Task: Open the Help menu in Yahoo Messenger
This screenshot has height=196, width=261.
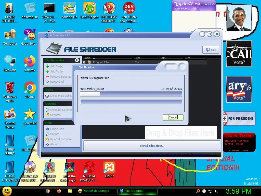Action: [x=194, y=8]
